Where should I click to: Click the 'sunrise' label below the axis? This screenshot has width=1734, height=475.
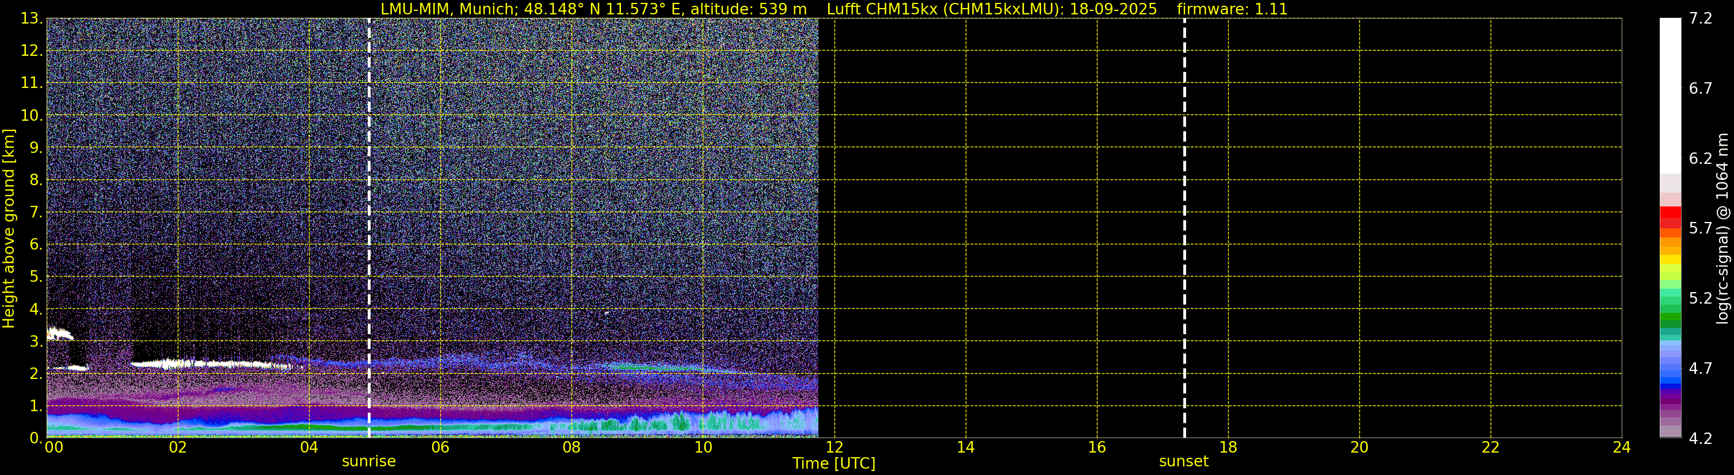(369, 461)
